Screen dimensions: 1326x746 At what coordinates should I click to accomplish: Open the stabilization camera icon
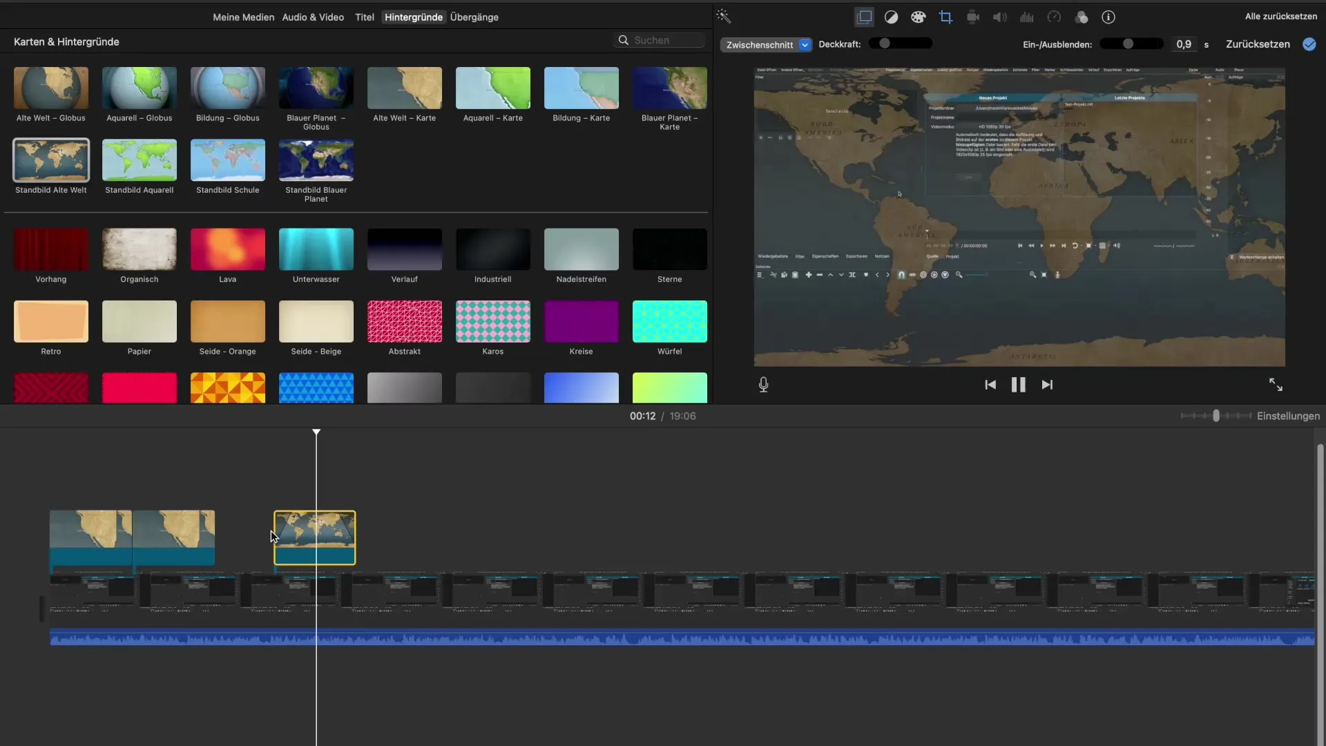tap(972, 17)
